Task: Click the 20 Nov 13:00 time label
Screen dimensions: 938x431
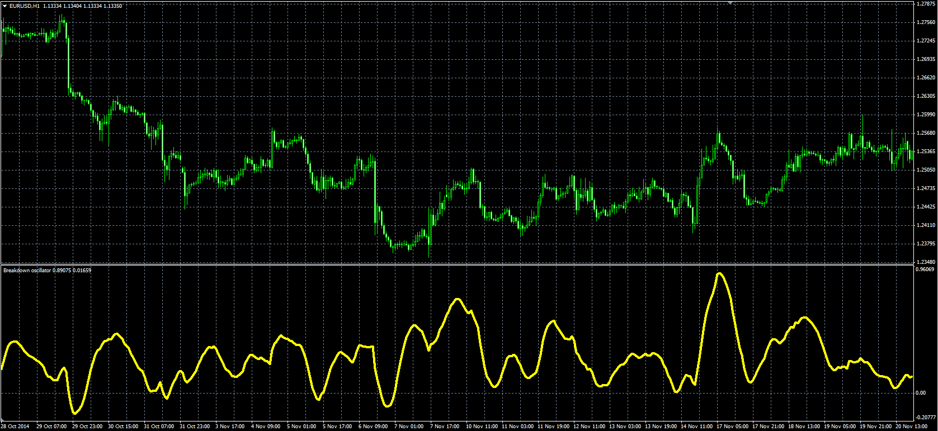Action: (912, 427)
